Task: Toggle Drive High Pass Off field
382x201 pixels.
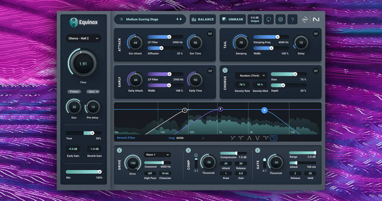Action: point(150,173)
